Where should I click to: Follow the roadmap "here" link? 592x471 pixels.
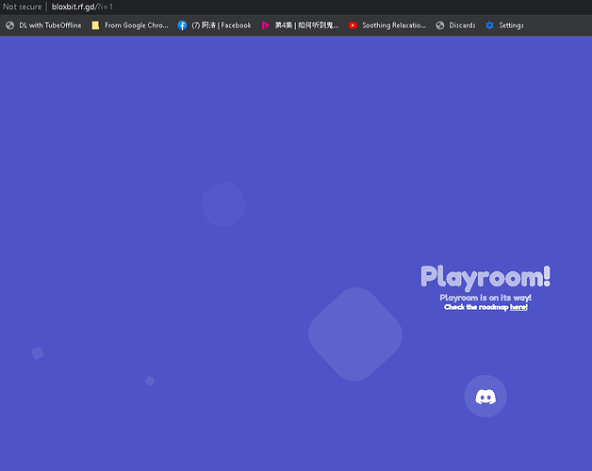(x=518, y=307)
